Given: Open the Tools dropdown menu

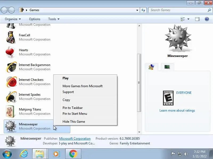Looking at the screenshot, I should (54, 19).
